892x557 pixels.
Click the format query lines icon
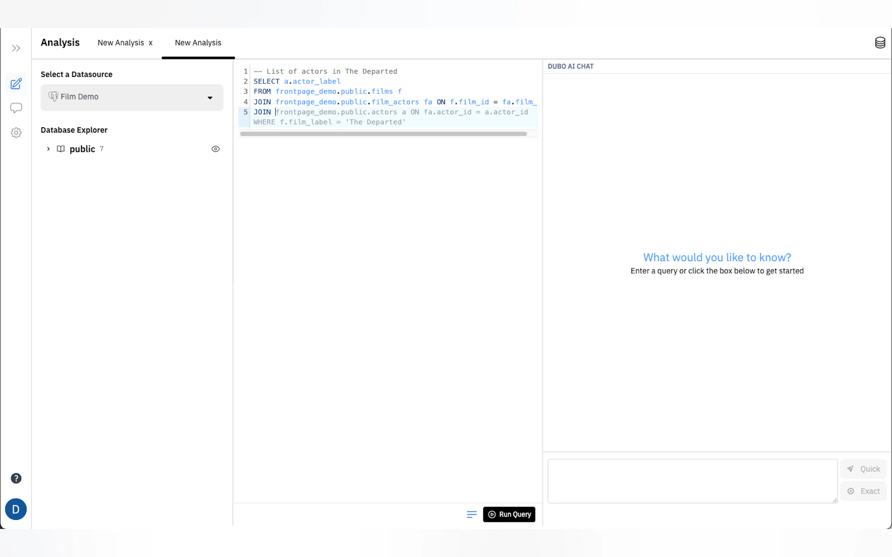click(x=472, y=514)
